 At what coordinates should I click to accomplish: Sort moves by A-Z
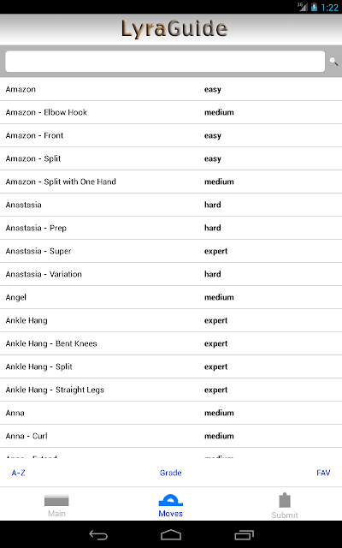19,473
